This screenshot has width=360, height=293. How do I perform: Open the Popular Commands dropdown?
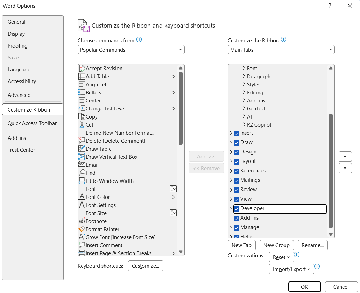131,50
